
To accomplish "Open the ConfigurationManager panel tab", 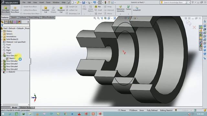I will [x=11, y=22].
